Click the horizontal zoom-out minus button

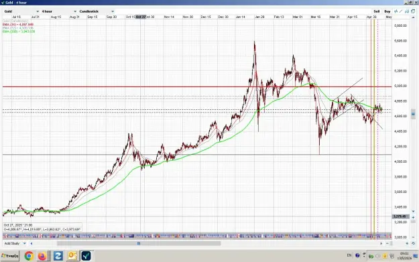(x=387, y=243)
